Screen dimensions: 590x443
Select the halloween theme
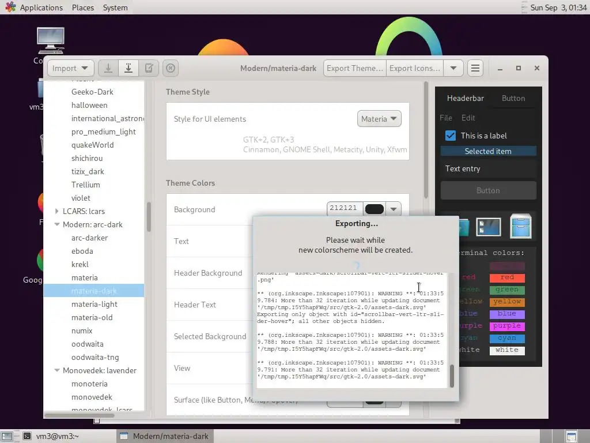[89, 105]
